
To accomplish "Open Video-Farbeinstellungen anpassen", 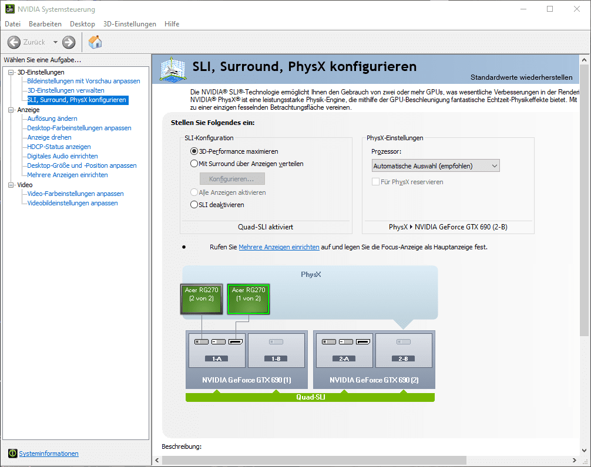I will click(x=75, y=194).
